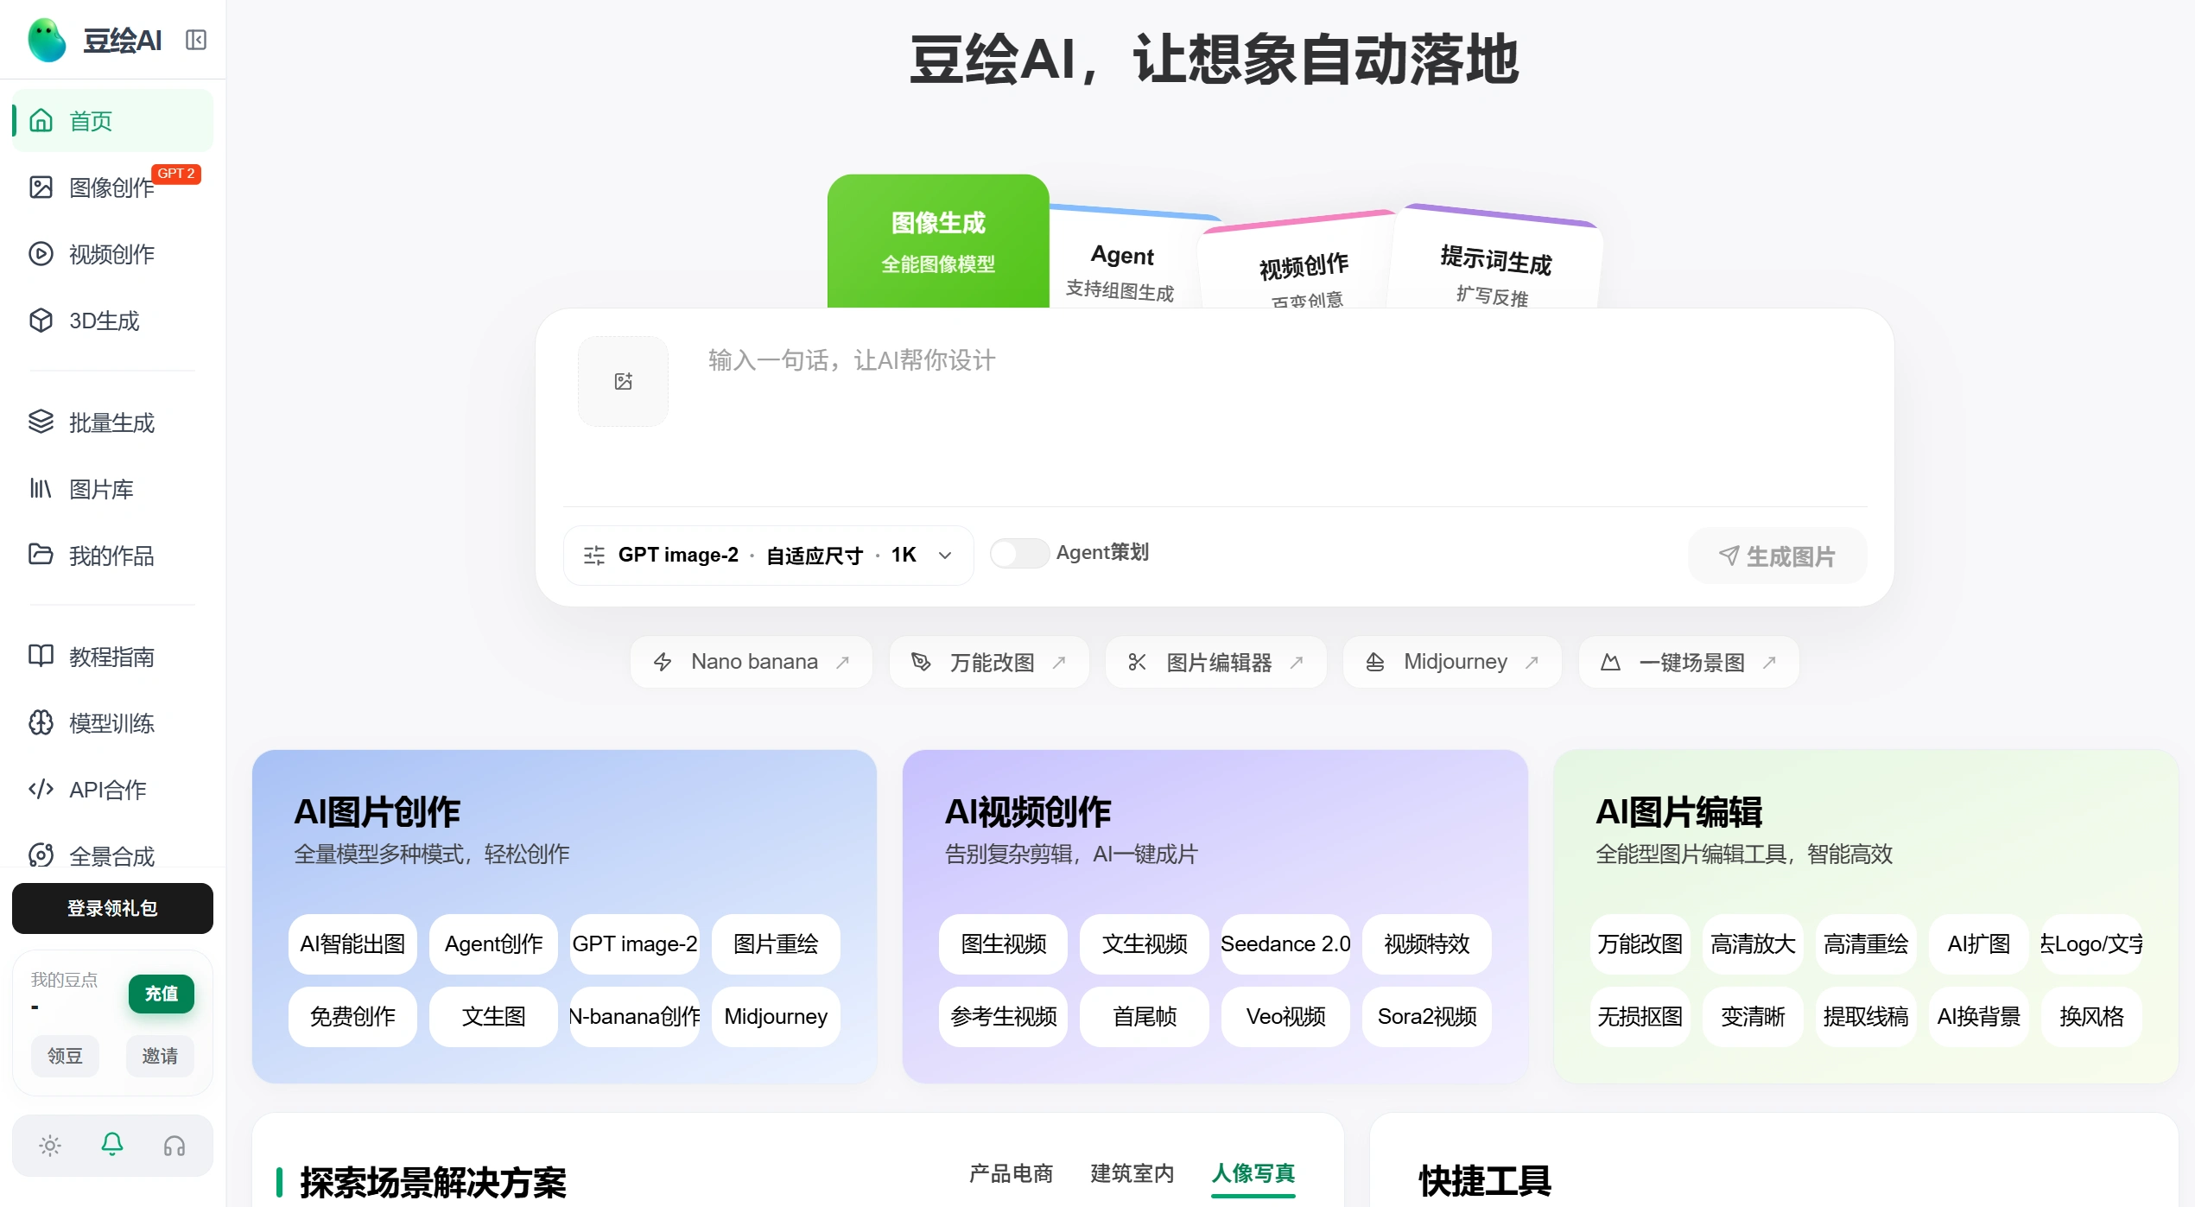2195x1207 pixels.
Task: Click the 豆绘AI green logo
Action: coord(47,40)
